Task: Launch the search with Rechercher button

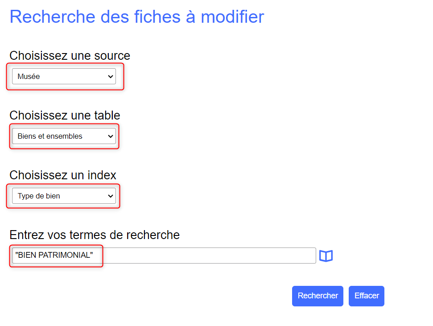Action: tap(318, 296)
